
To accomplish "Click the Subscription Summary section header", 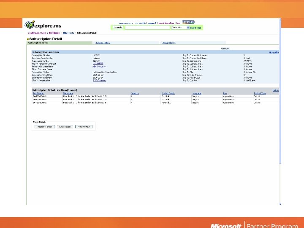I will coord(155,52).
